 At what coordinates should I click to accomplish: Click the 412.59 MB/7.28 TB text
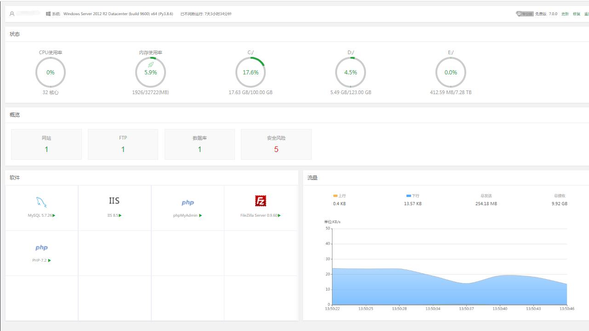tap(451, 92)
